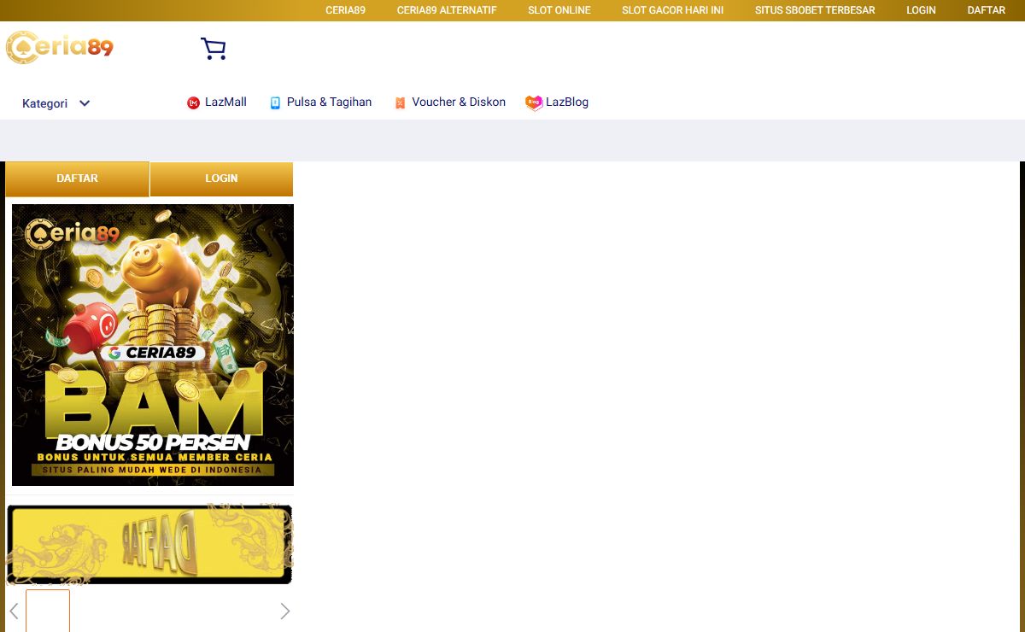The image size is (1025, 632).
Task: Click the red LazMall icon
Action: point(193,103)
